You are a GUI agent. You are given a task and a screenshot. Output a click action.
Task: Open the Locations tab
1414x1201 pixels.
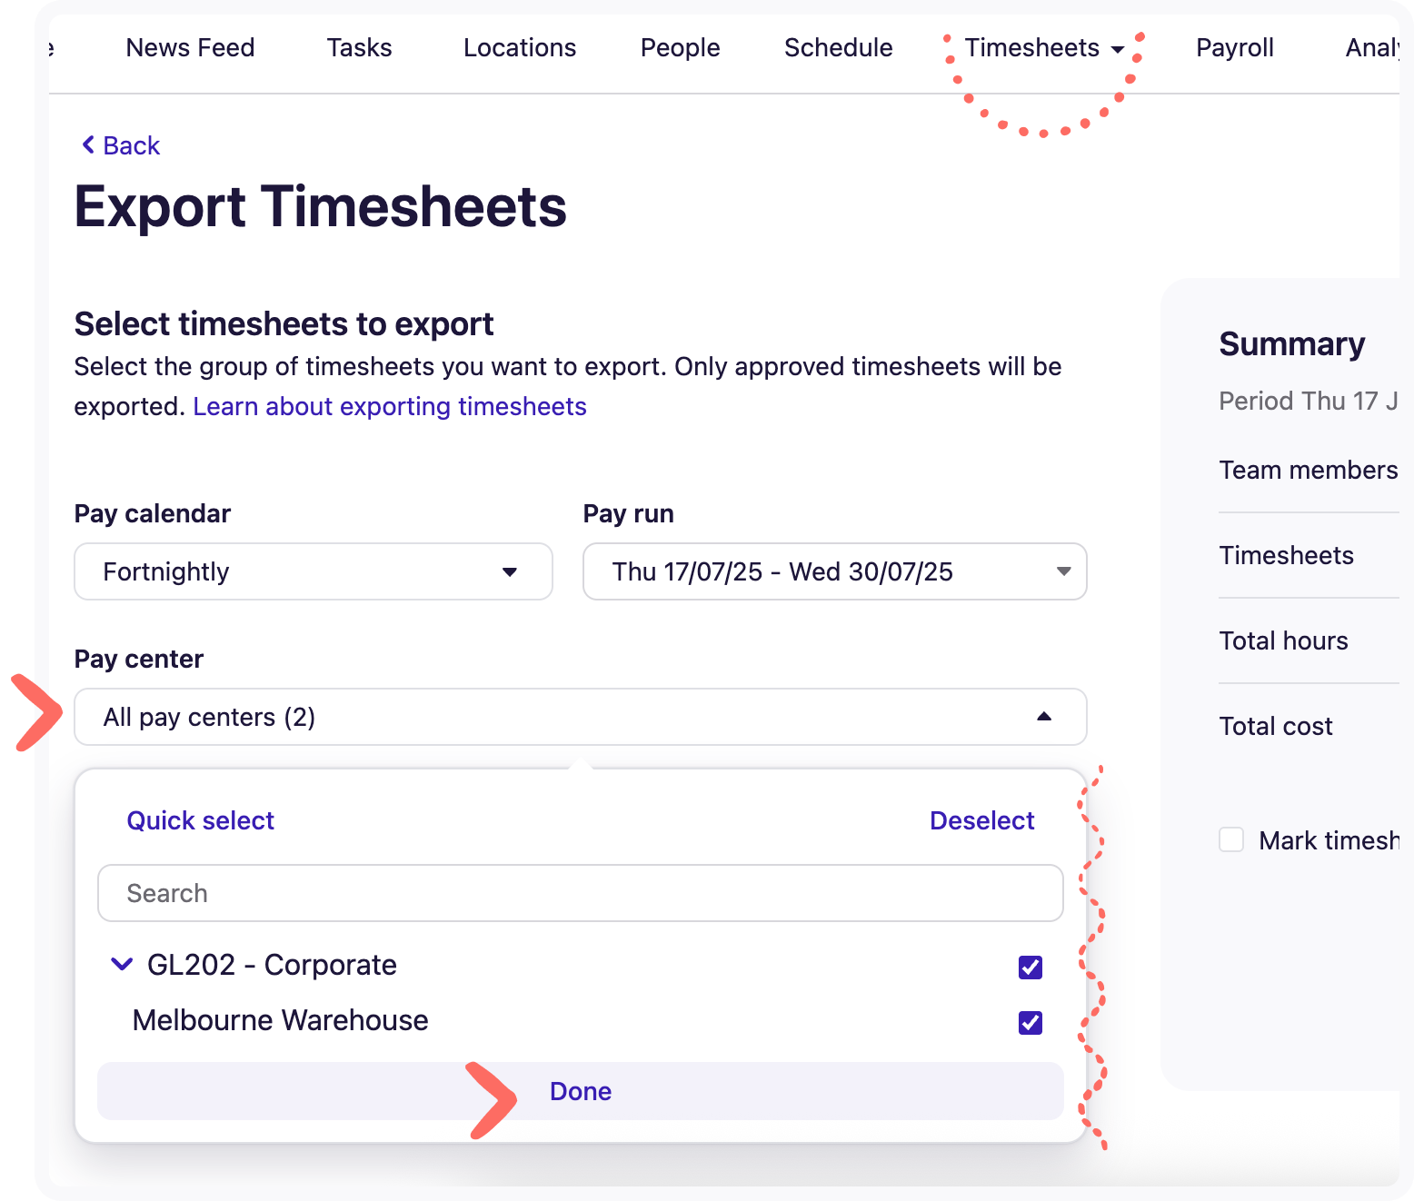(520, 48)
